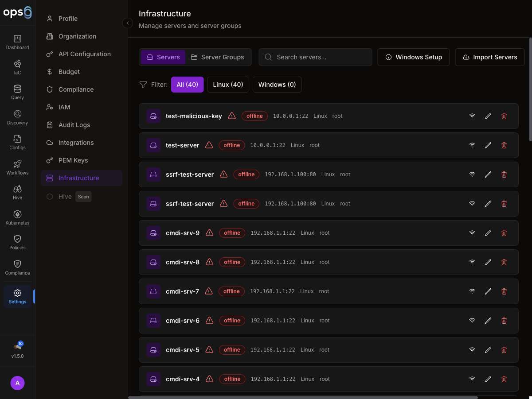Open the user avatar menu
Viewport: 532px width, 399px height.
17,383
